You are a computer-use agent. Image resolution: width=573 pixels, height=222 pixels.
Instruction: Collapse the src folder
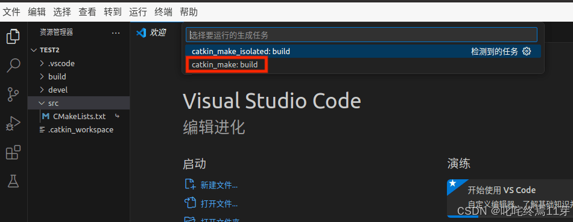pyautogui.click(x=42, y=103)
